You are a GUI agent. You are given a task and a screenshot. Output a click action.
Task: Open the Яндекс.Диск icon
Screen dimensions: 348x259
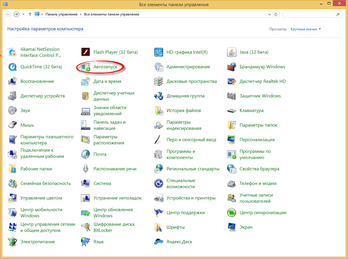(158, 242)
